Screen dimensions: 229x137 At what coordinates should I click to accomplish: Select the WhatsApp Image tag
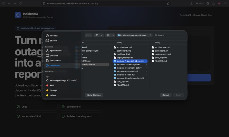pos(62,81)
